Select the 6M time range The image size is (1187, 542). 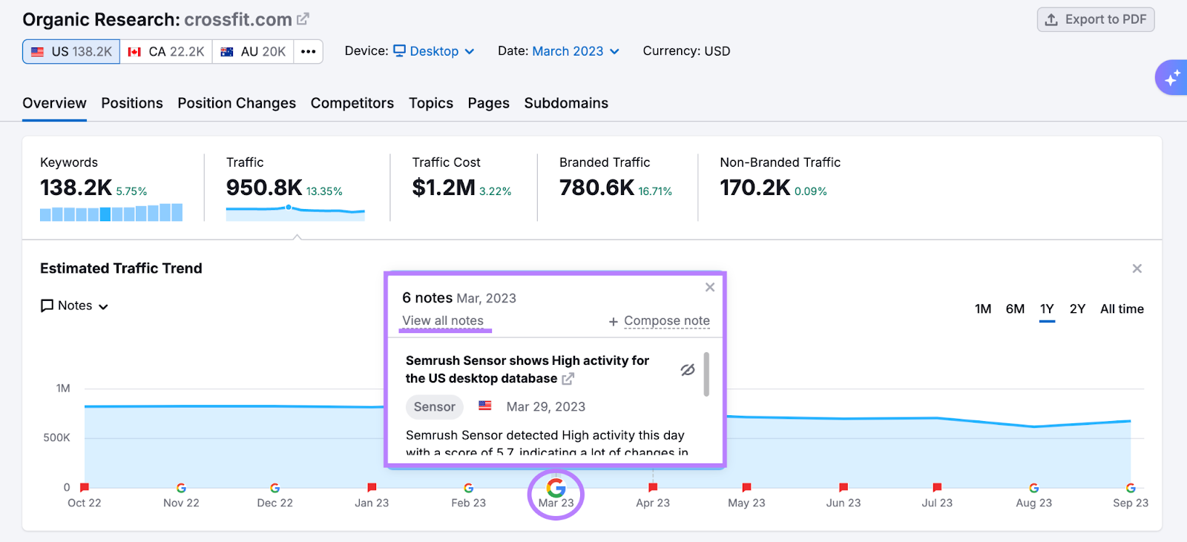click(x=1015, y=309)
